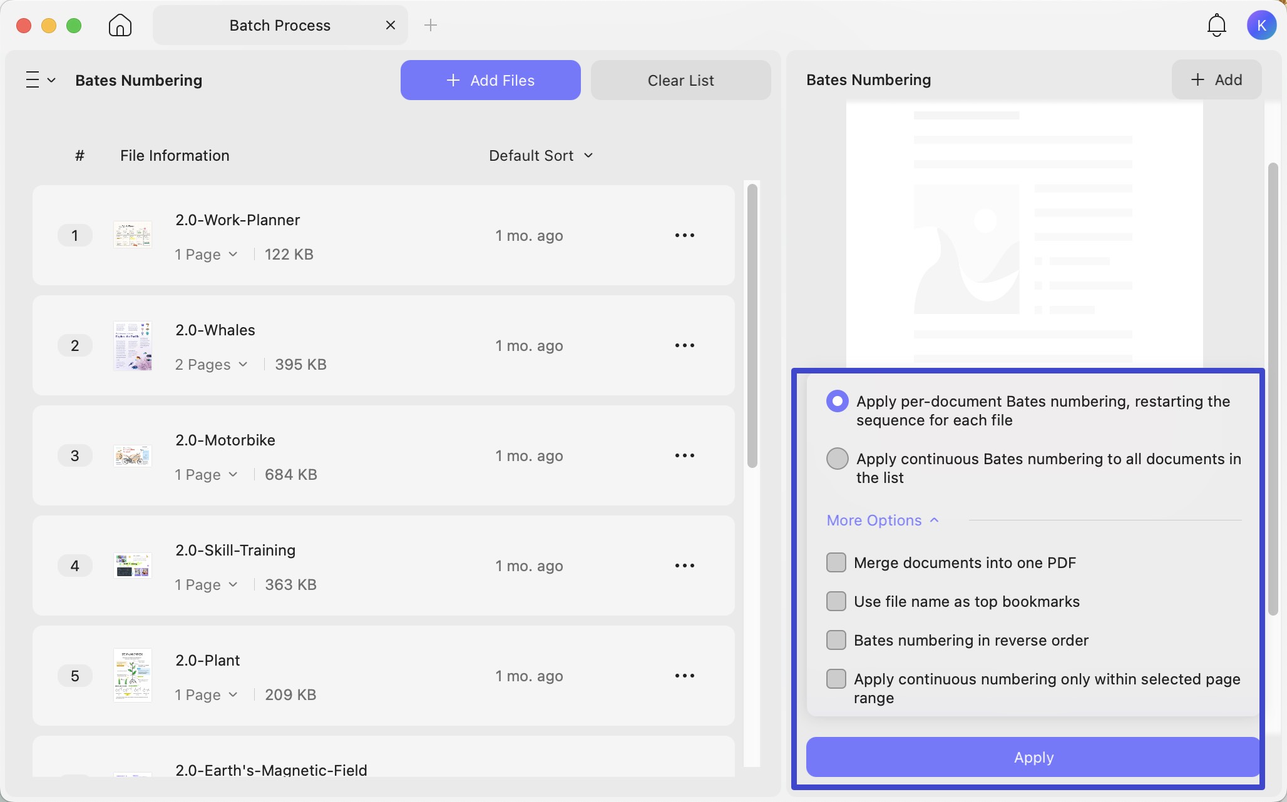
Task: Open the notifications bell
Action: tap(1216, 25)
